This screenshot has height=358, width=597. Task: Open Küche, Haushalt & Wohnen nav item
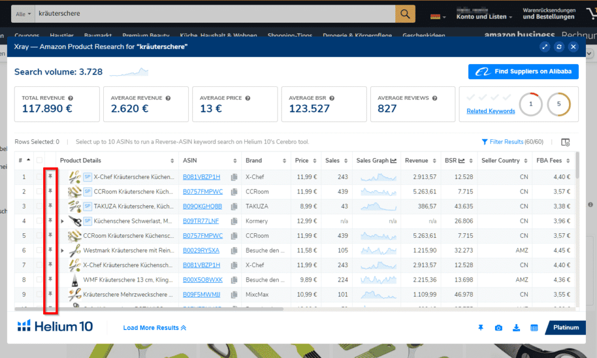[x=218, y=35]
